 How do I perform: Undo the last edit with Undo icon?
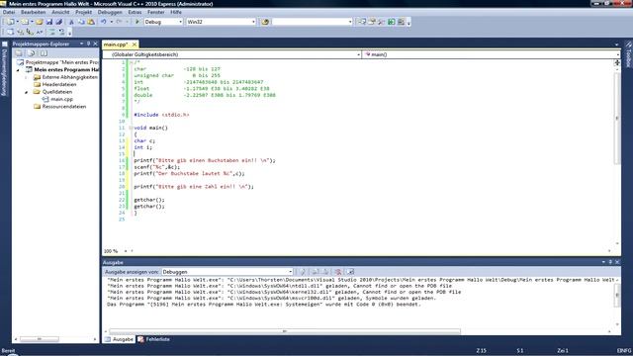103,22
